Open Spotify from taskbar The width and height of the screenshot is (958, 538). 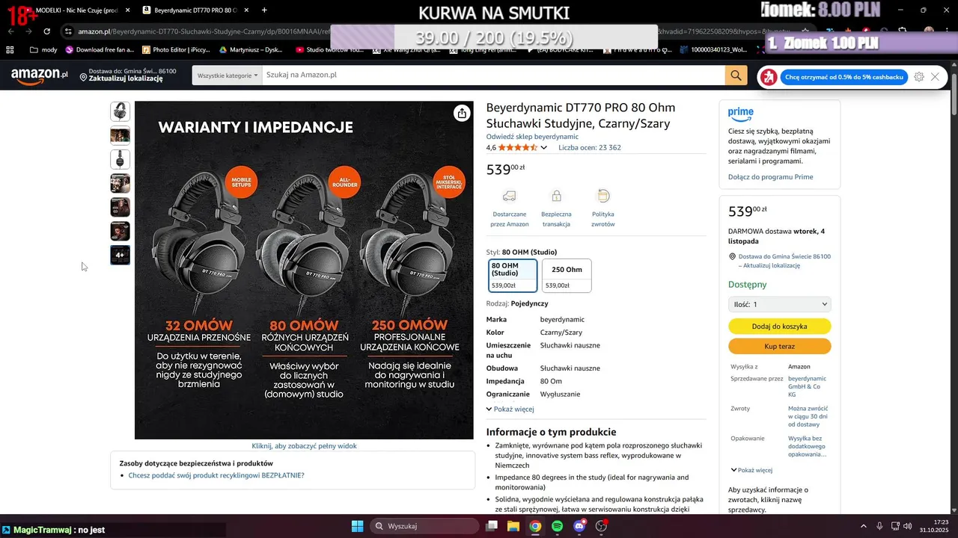click(557, 526)
